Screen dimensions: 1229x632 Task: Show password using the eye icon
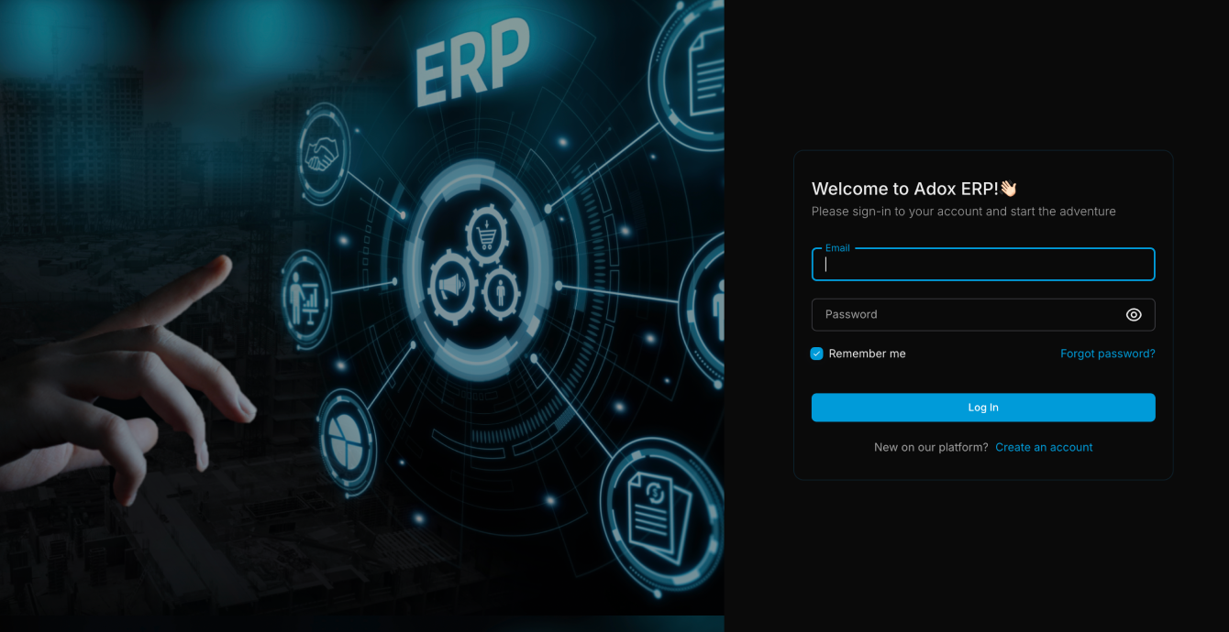pos(1134,314)
